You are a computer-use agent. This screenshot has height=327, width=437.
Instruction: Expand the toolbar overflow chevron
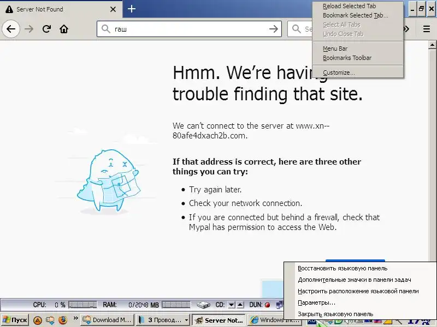click(406, 29)
